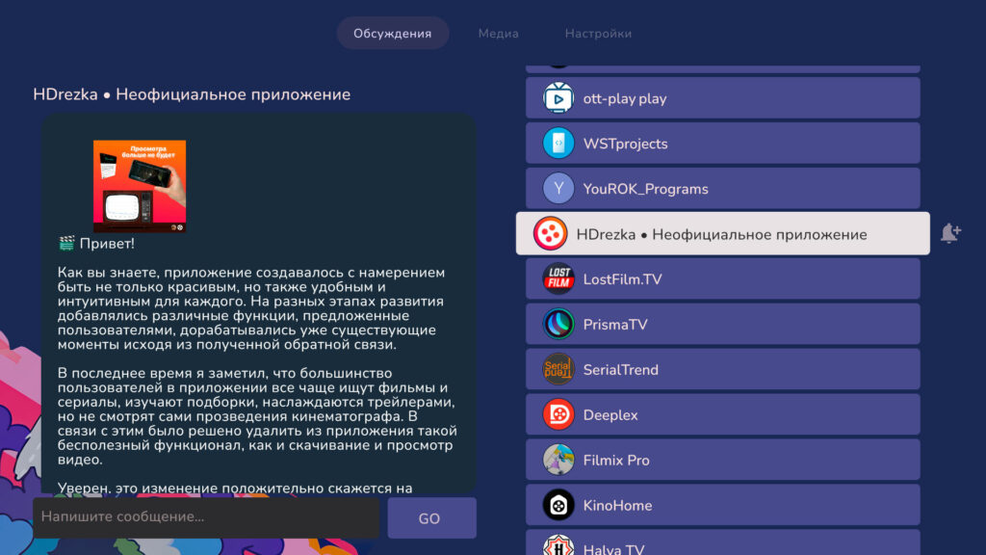Click the YouROK_Programs letter Y avatar
Viewport: 986px width, 555px height.
tap(558, 189)
